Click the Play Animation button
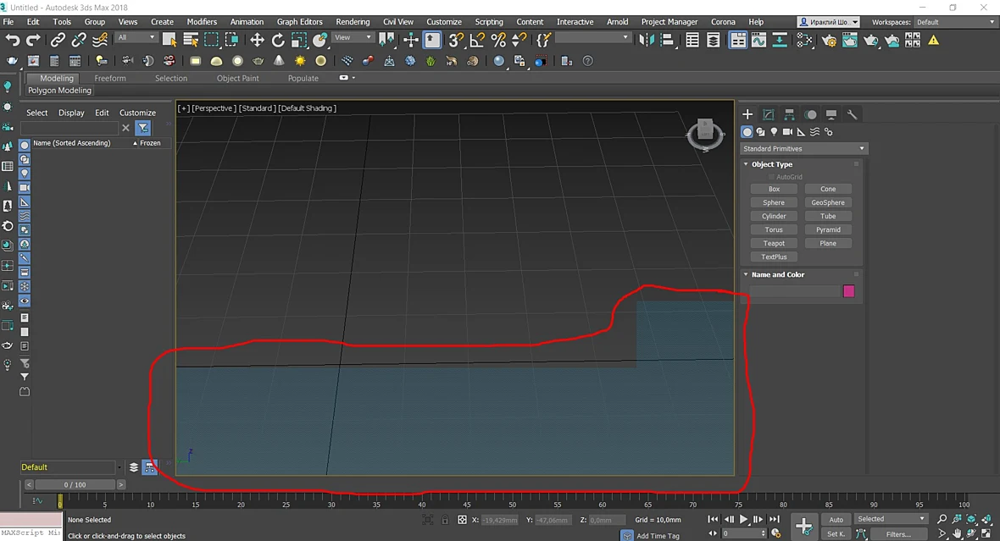This screenshot has width=1000, height=541. coord(743,519)
